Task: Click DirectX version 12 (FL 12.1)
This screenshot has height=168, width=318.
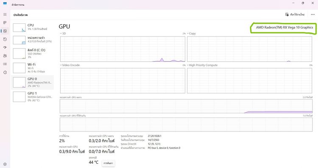Action: [154, 144]
